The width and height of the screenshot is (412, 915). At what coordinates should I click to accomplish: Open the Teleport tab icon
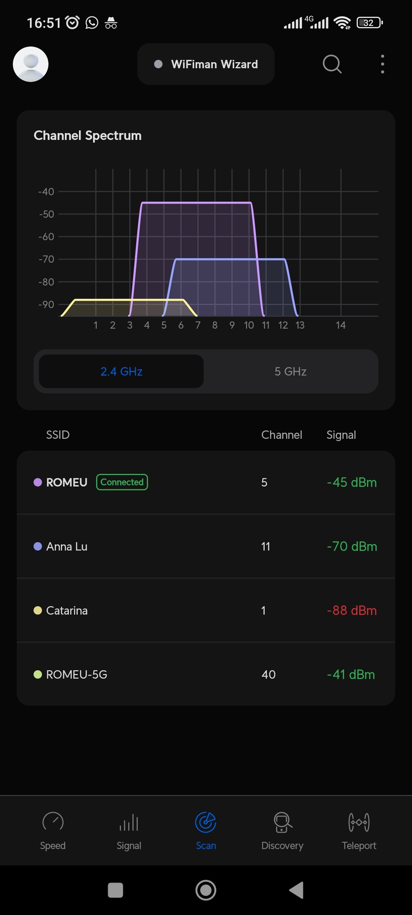tap(359, 822)
